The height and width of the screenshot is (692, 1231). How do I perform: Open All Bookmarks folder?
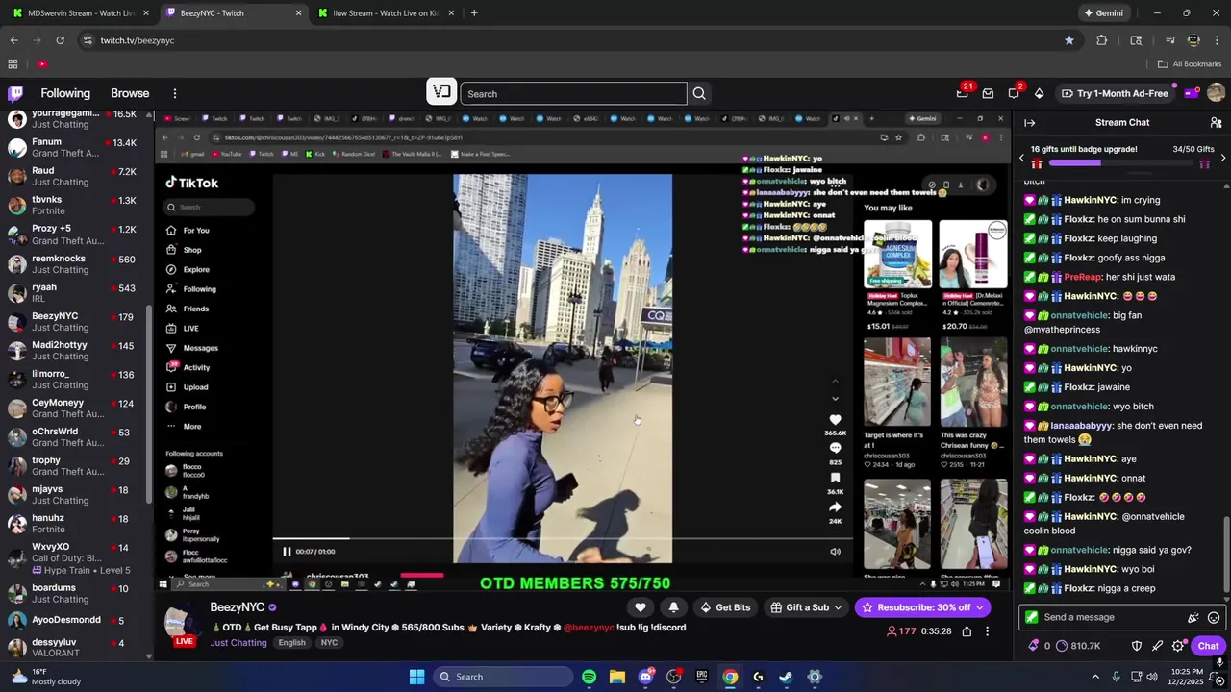pos(1190,63)
